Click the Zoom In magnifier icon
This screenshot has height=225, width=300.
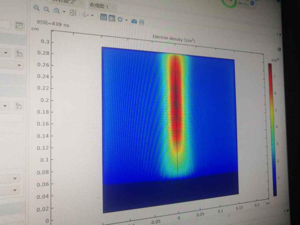(x=36, y=8)
